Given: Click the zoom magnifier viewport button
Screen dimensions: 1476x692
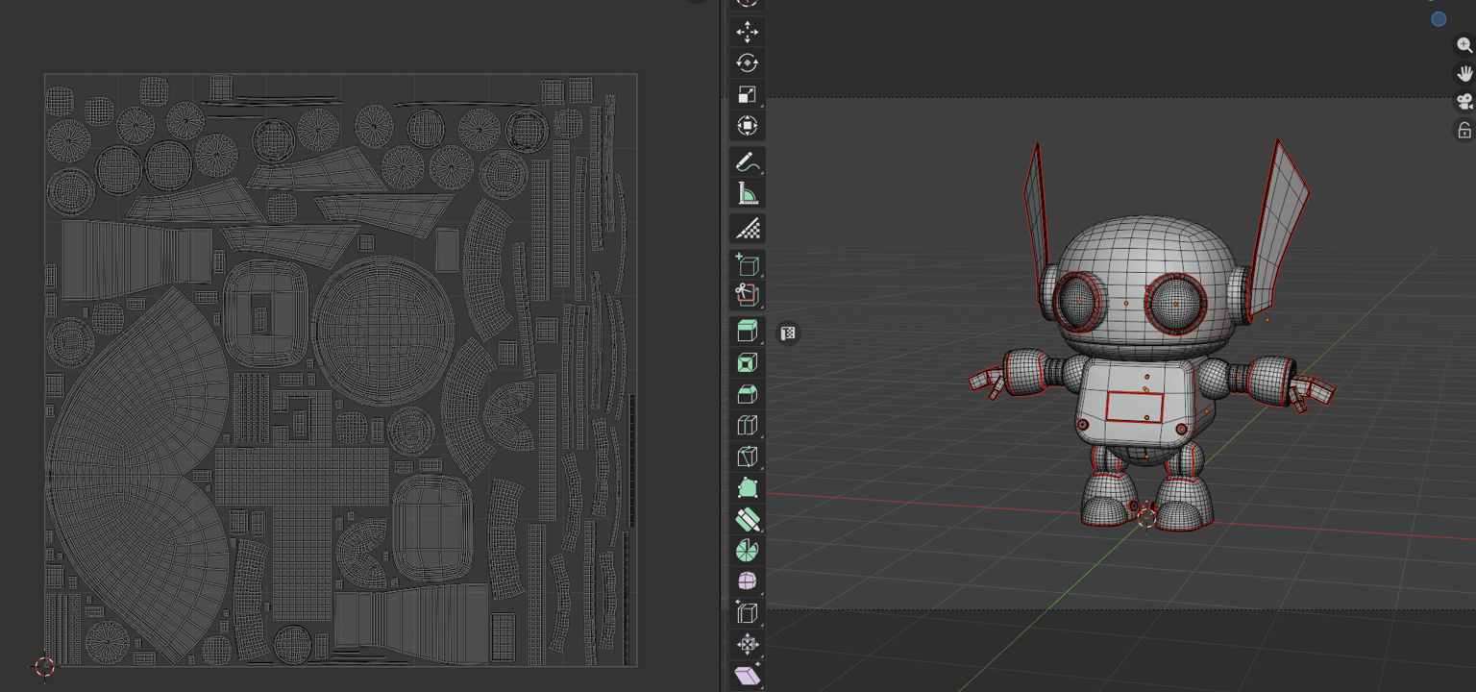Looking at the screenshot, I should click(1464, 45).
